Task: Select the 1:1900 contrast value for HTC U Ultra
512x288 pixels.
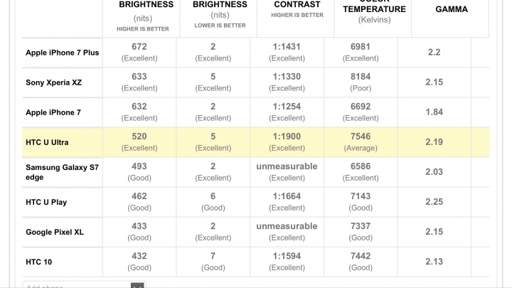Action: (x=287, y=137)
